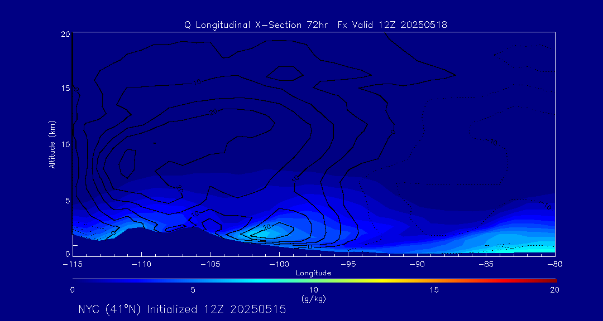Select the -85 longitude tick label
Viewport: 603px width, 321px height.
coord(486,264)
